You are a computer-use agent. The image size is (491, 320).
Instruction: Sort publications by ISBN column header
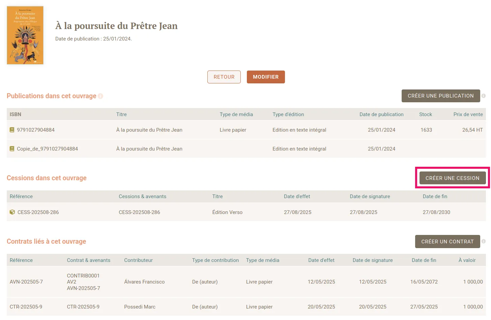(x=16, y=114)
